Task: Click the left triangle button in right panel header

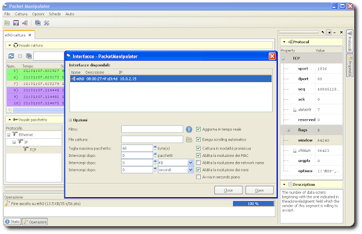Action: point(329,32)
